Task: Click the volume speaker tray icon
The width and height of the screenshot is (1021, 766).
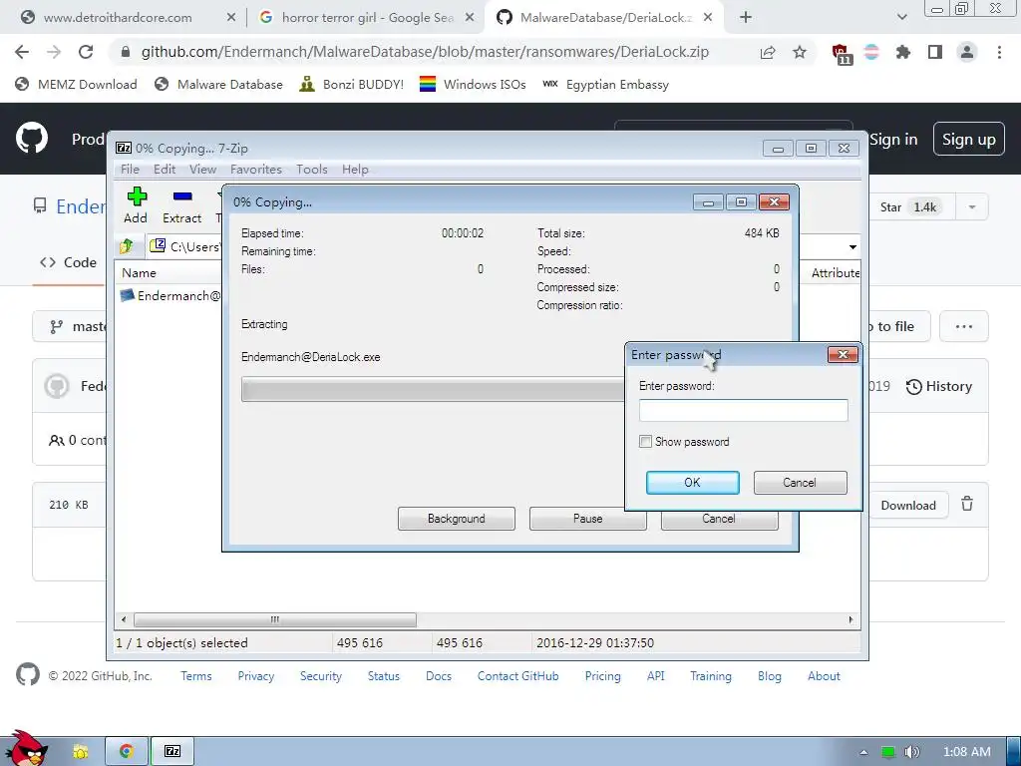Action: pos(911,752)
